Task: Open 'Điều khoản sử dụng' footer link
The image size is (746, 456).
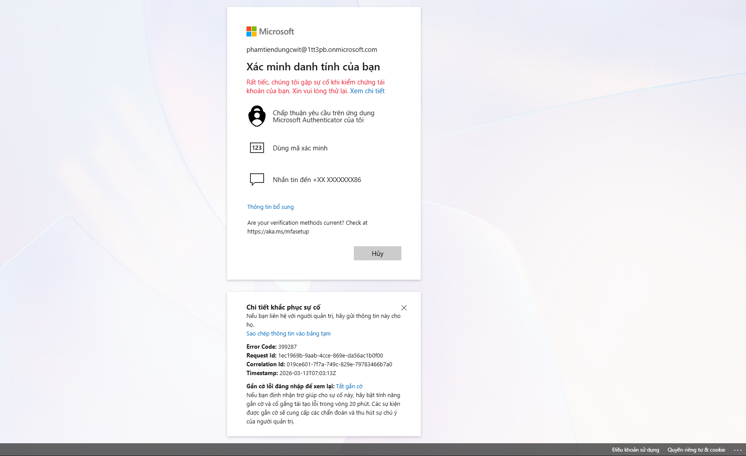Action: point(636,450)
